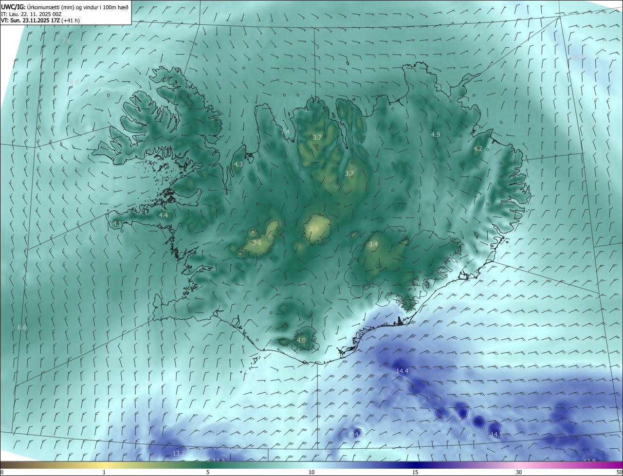
Task: Click the 3.7 label closest to the 2.4 label
Action: [349, 173]
